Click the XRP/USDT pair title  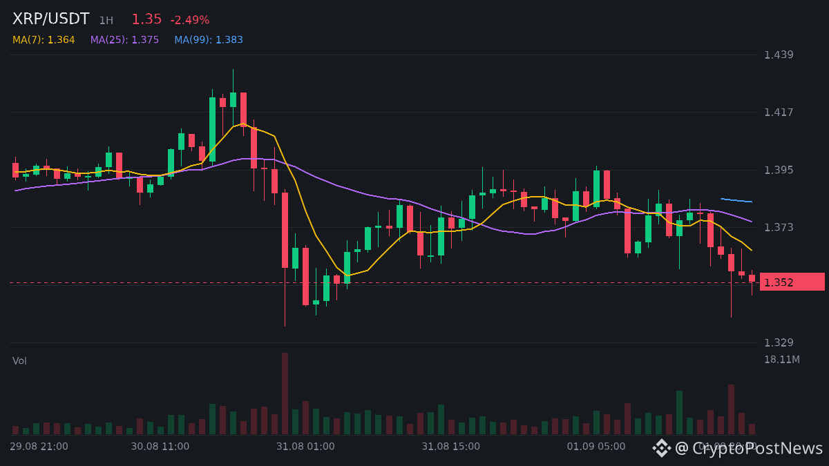pos(51,19)
